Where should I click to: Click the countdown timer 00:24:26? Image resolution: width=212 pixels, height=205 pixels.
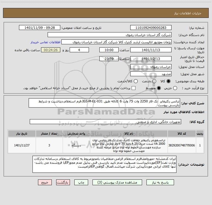pos(51,50)
